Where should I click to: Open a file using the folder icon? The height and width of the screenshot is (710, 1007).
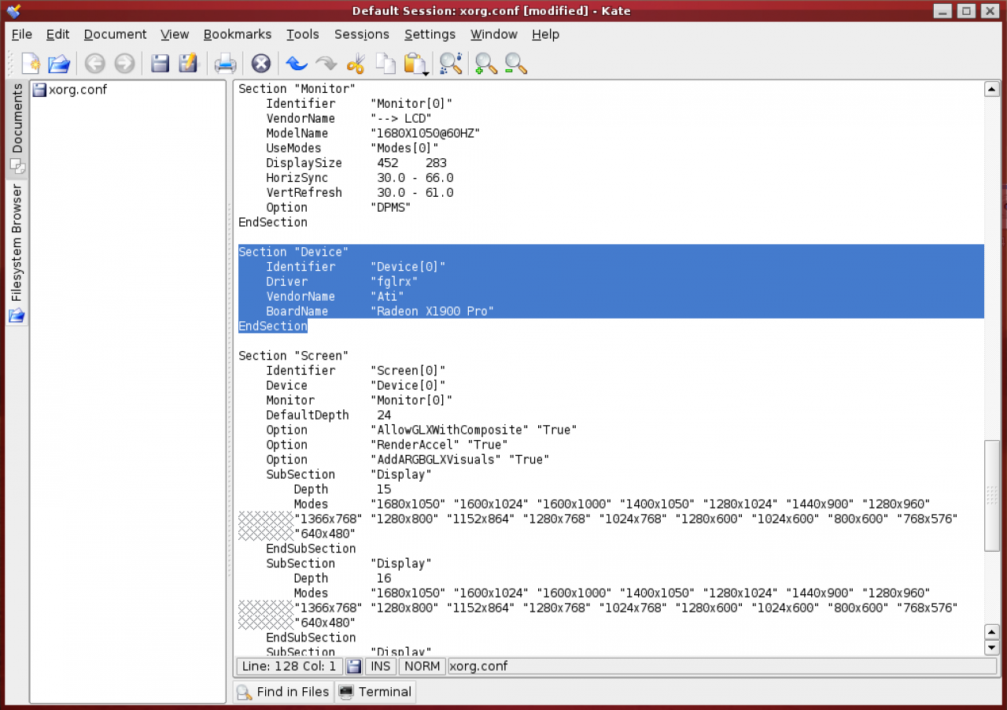59,64
